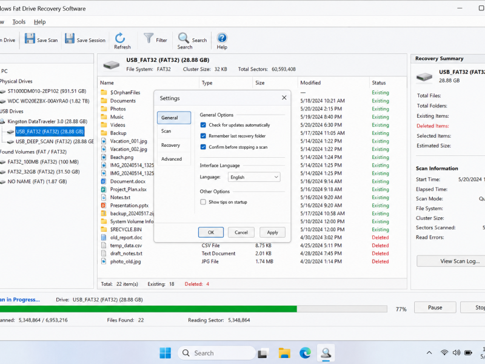
Task: Click the Presentation.pptx file icon
Action: [104, 205]
